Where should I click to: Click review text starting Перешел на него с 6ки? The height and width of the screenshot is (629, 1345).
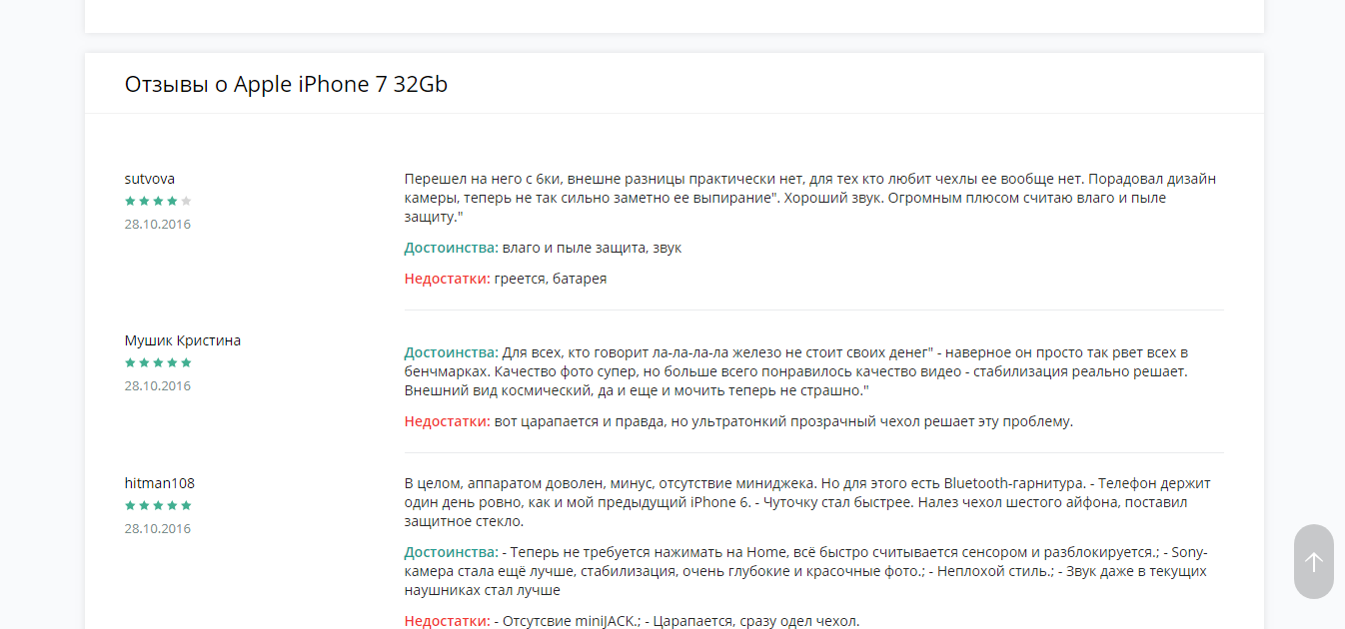[x=810, y=198]
